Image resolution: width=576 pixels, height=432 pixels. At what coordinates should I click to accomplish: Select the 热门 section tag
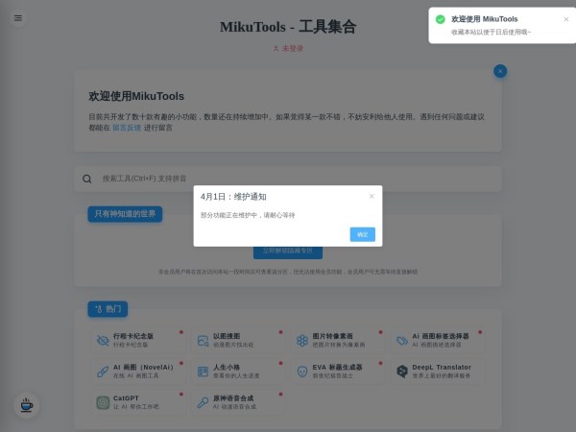click(108, 309)
